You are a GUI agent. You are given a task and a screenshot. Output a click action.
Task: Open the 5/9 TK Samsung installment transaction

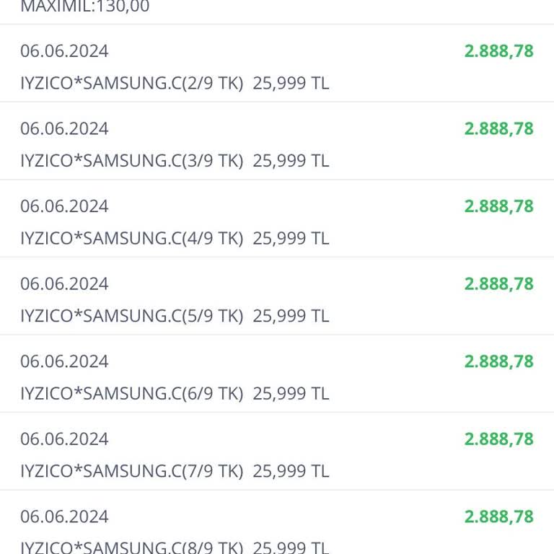pyautogui.click(x=277, y=296)
